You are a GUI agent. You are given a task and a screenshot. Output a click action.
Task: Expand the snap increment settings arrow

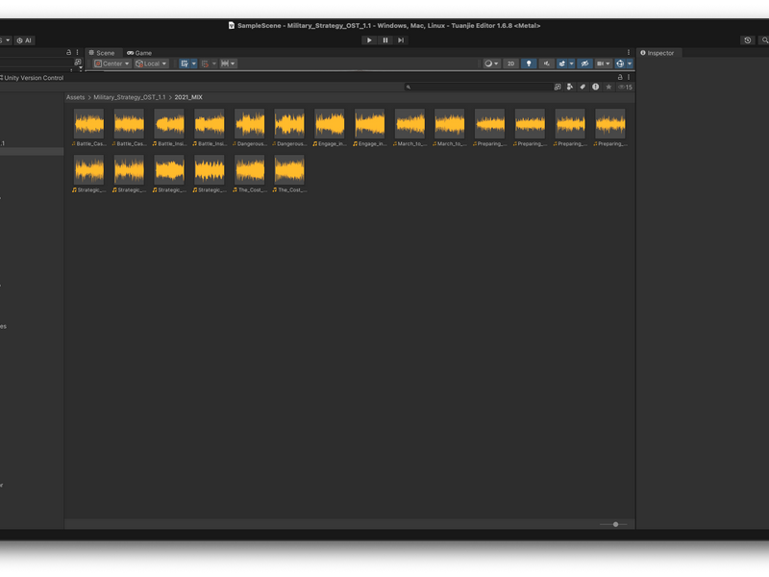click(213, 63)
